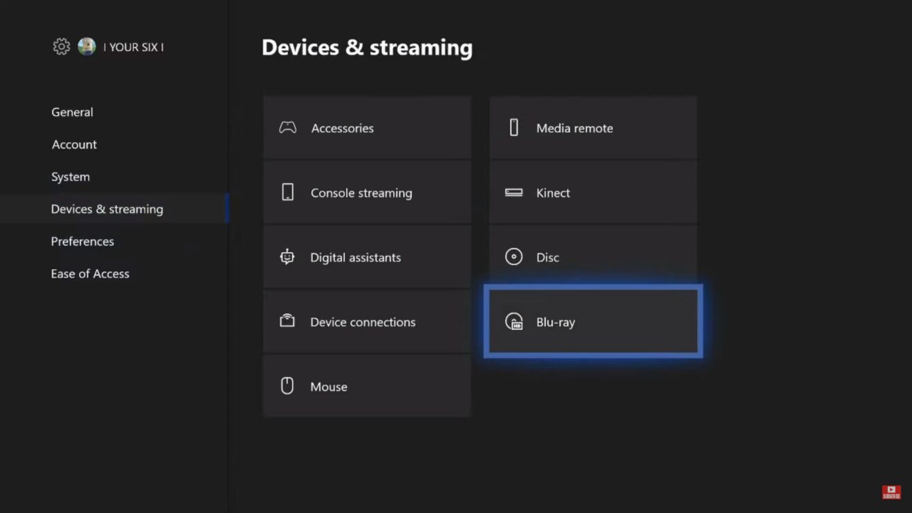Click the Blu-ray disc icon
Screen dimensions: 912x513
[514, 321]
